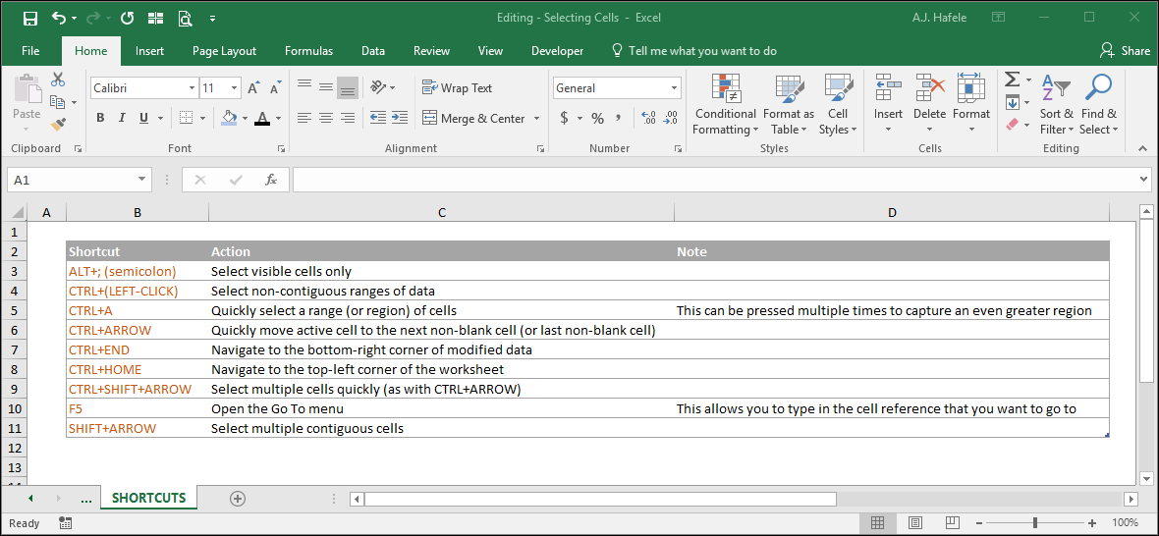Open Cell Styles gallery
Image resolution: width=1159 pixels, height=536 pixels.
pos(838,103)
